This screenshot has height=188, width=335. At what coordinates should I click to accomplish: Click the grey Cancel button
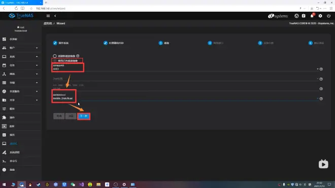click(x=59, y=116)
